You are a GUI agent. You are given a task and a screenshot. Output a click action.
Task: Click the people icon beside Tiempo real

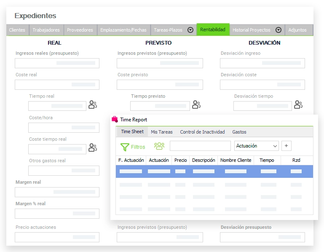pos(93,105)
